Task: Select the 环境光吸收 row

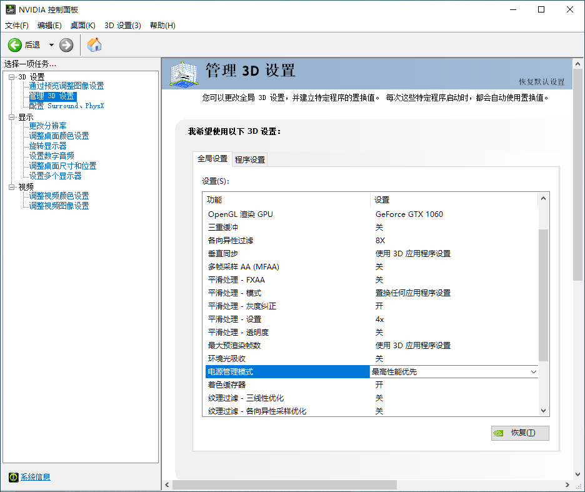Action: point(372,359)
